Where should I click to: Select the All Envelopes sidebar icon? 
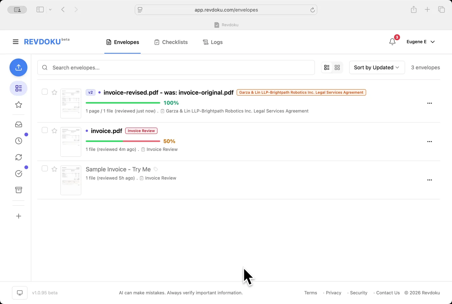pos(18,88)
